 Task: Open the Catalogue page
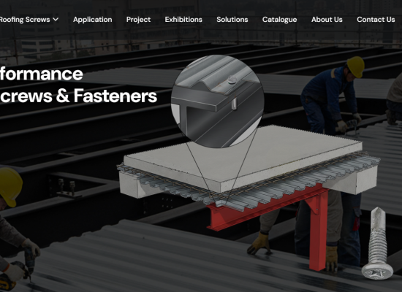pyautogui.click(x=280, y=20)
